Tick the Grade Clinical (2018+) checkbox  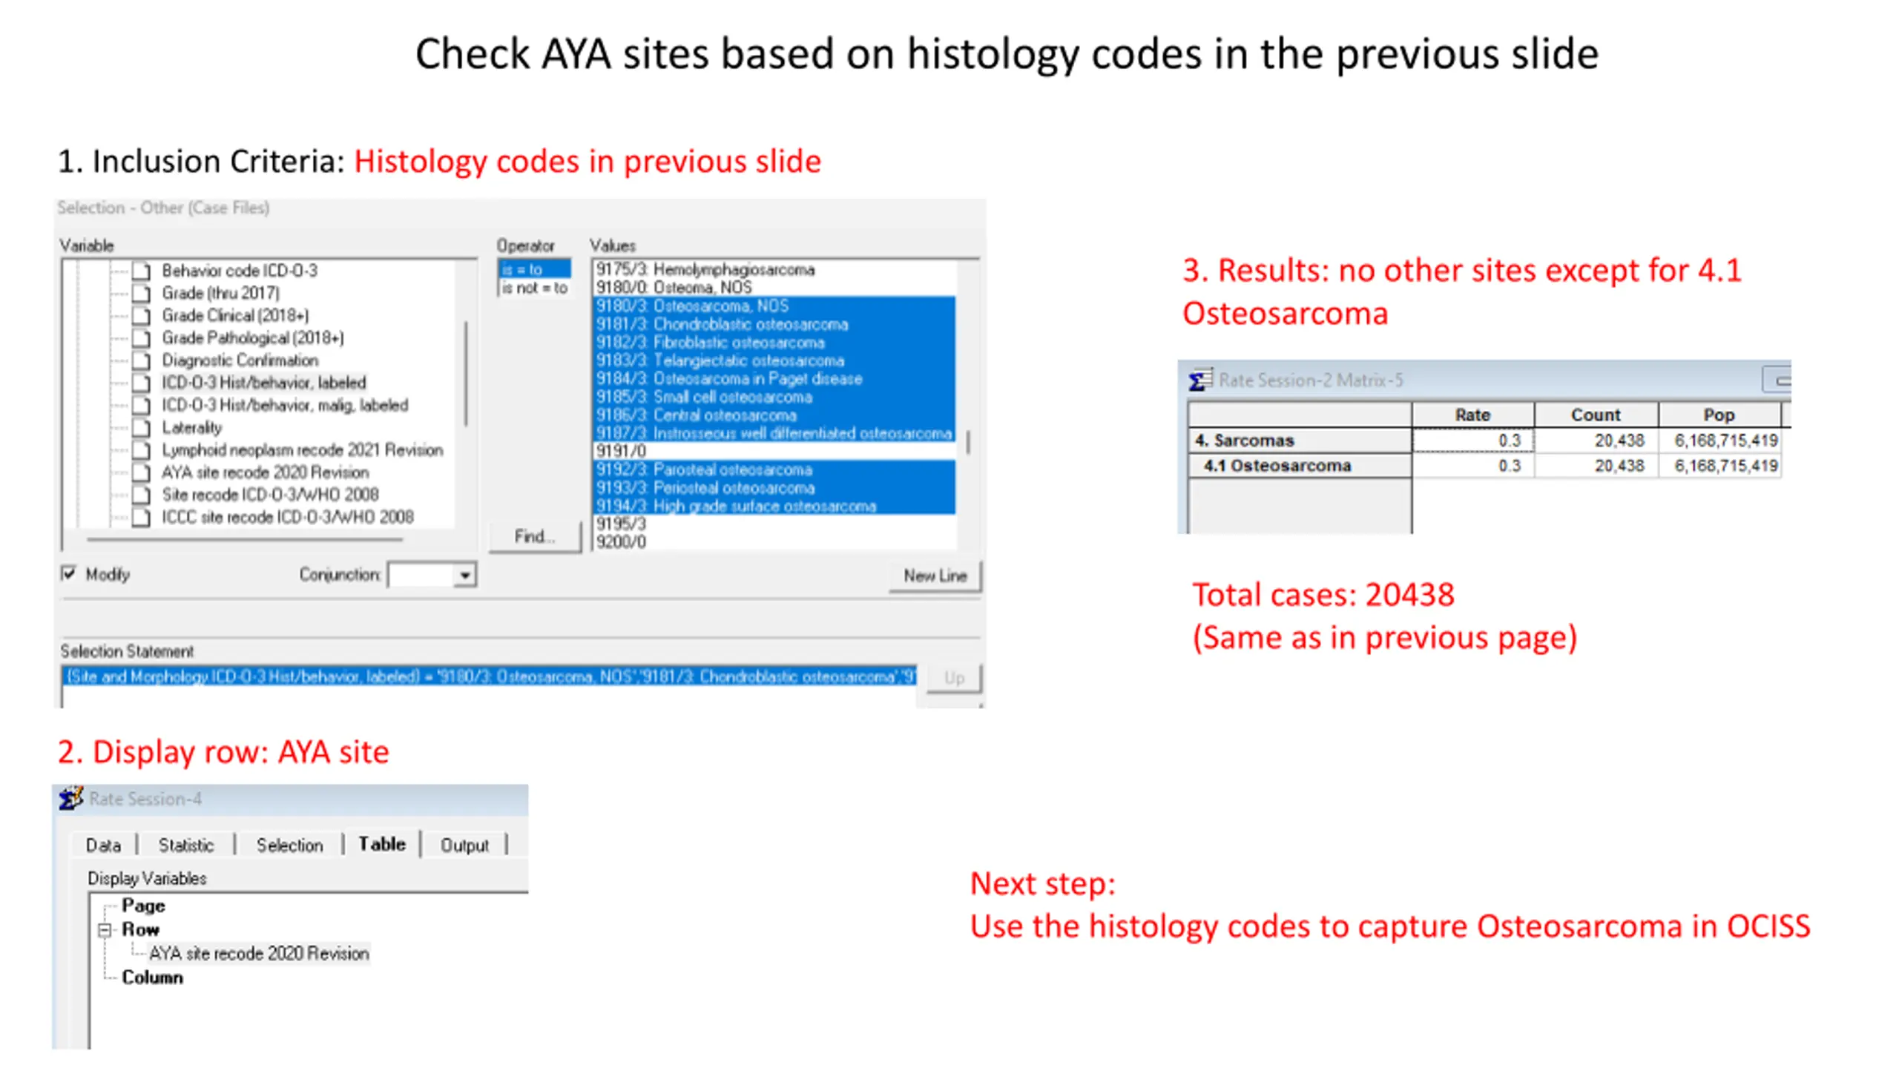(x=142, y=316)
